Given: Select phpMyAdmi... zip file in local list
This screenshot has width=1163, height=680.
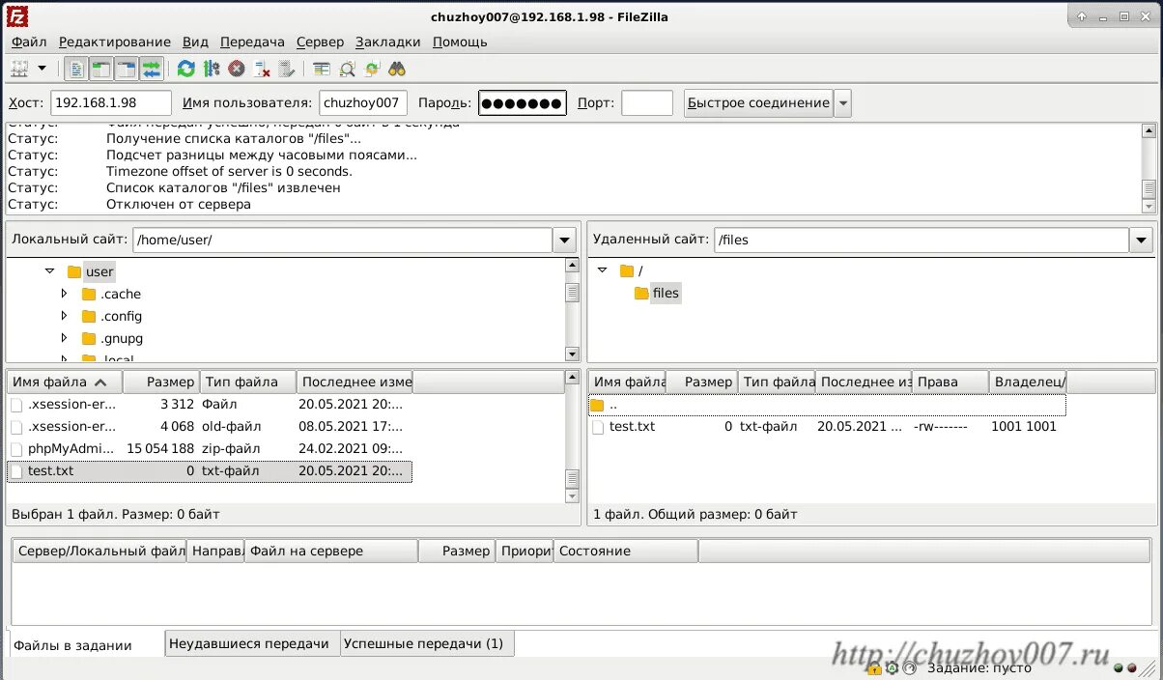Looking at the screenshot, I should (x=209, y=449).
